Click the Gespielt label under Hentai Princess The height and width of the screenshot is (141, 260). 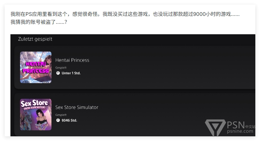[x=61, y=68]
